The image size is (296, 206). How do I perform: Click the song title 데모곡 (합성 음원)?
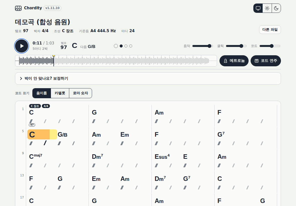click(x=43, y=22)
